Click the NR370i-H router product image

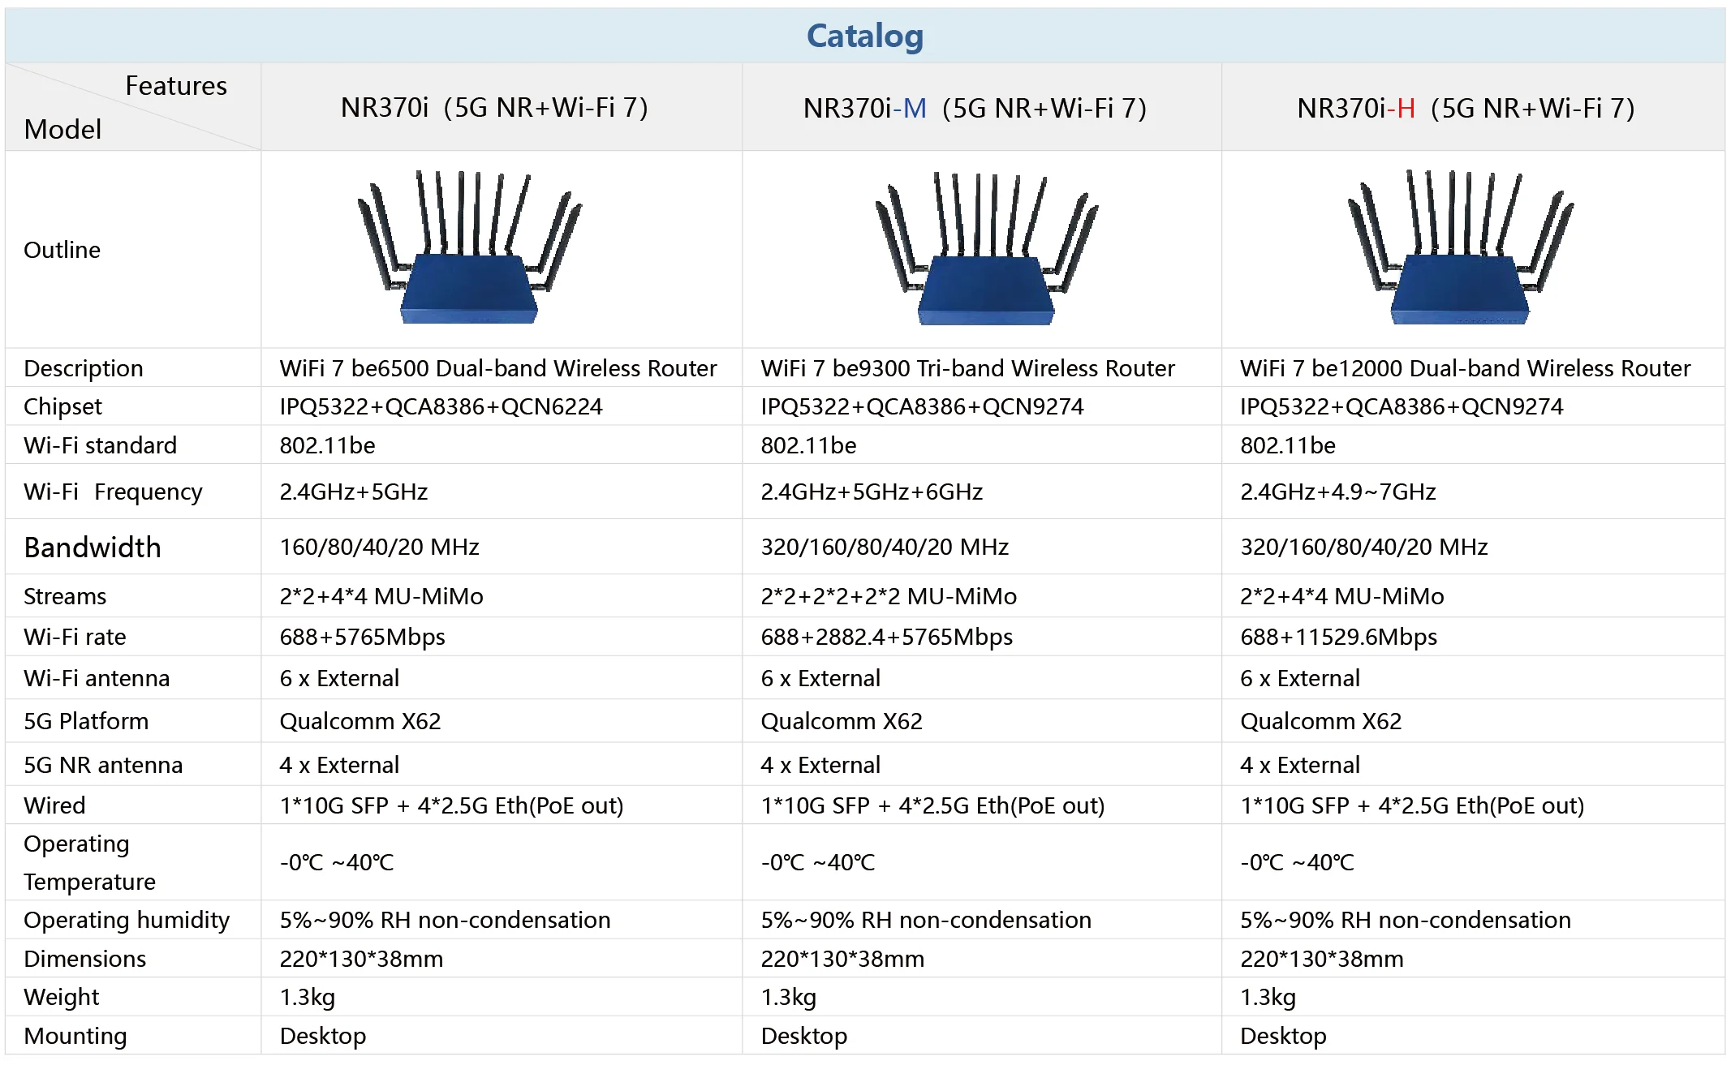click(1460, 247)
